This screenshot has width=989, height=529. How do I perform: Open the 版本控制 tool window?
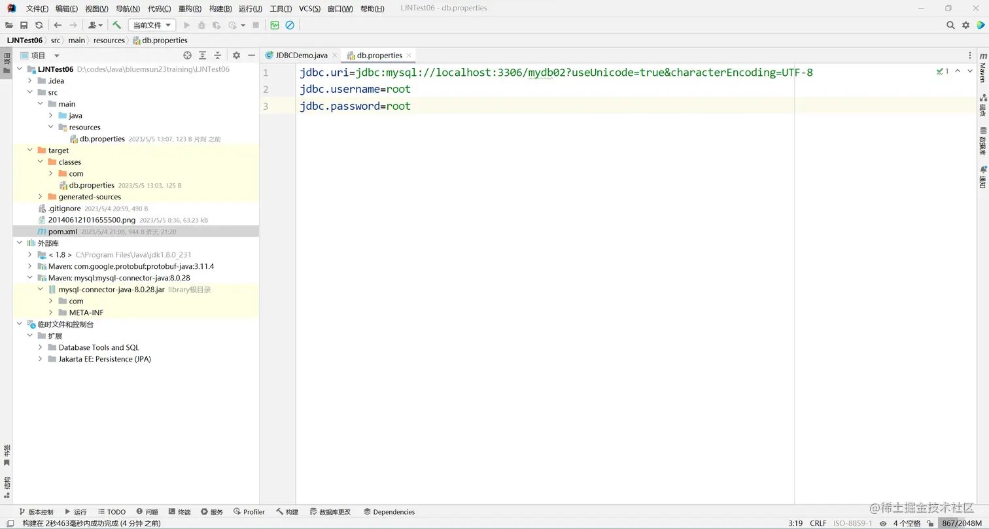click(36, 512)
